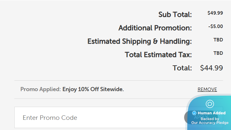
Task: Click the house icon in the badge
Action: [x=210, y=104]
